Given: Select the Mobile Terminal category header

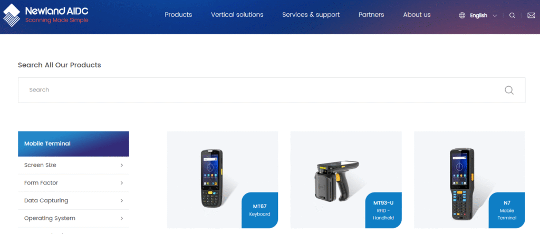Looking at the screenshot, I should 73,144.
